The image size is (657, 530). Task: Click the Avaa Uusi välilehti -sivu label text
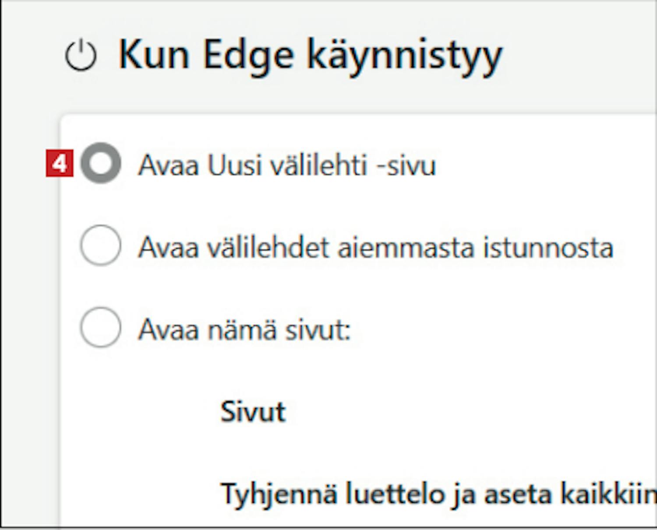(287, 165)
